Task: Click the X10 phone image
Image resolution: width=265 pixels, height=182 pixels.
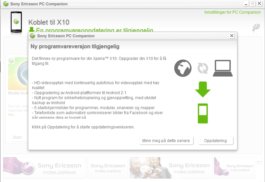Action: pyautogui.click(x=16, y=22)
